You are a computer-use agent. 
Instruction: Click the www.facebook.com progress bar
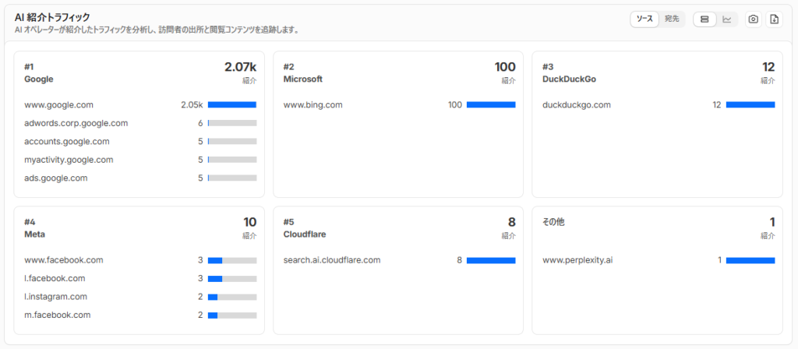[x=232, y=260]
